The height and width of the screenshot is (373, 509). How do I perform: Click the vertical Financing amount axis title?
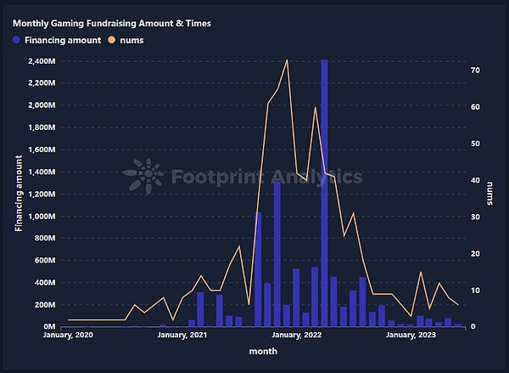[18, 193]
